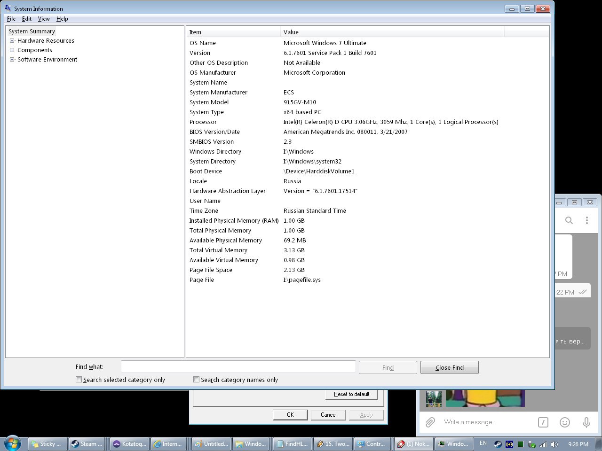Image resolution: width=602 pixels, height=451 pixels.
Task: Click the Close Find button
Action: pyautogui.click(x=450, y=367)
